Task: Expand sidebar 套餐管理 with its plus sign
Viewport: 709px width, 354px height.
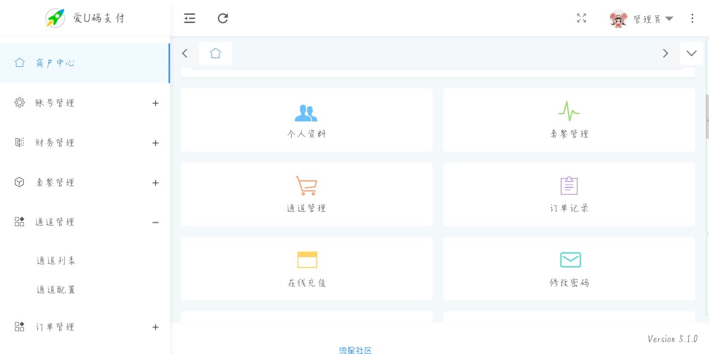Action: (155, 183)
